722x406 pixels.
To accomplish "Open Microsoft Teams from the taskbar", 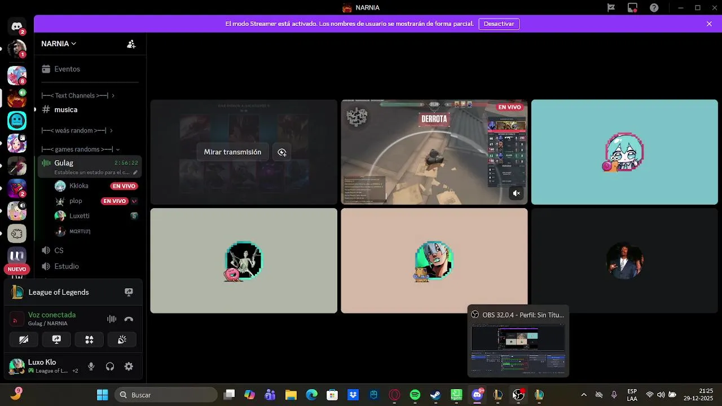I will click(x=270, y=395).
